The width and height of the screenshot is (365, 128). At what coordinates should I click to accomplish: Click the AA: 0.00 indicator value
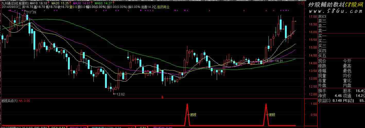24,101
